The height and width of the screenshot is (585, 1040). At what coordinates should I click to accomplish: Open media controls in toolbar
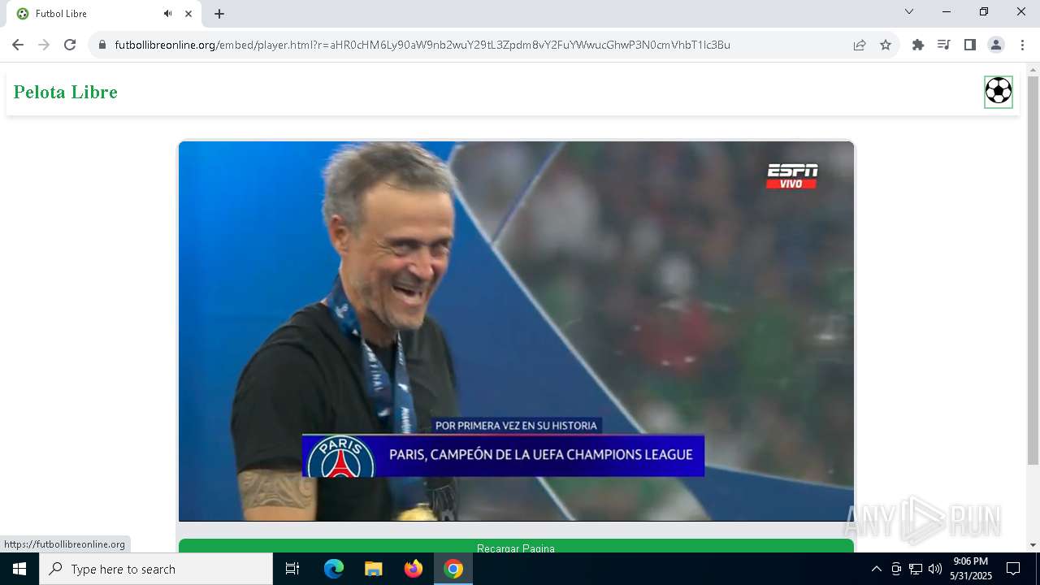click(x=944, y=45)
